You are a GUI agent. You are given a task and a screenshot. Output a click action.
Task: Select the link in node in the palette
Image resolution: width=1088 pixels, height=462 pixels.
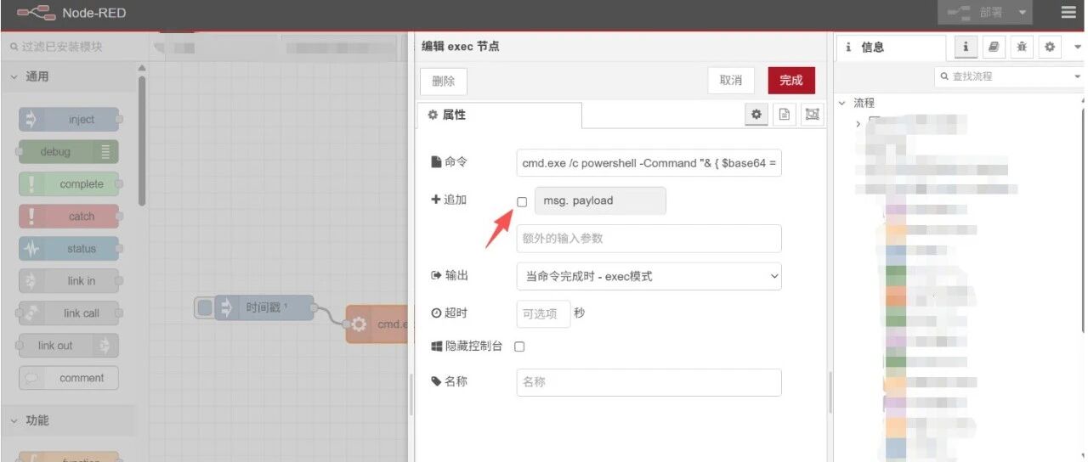click(x=70, y=281)
